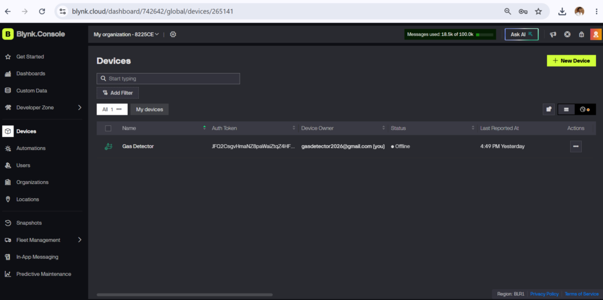Click the site information icon

click(62, 12)
